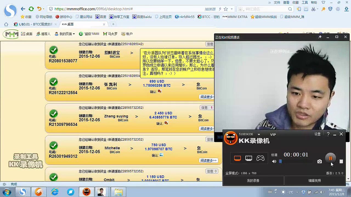Click the Sogou browser taskbar icon

(22, 192)
